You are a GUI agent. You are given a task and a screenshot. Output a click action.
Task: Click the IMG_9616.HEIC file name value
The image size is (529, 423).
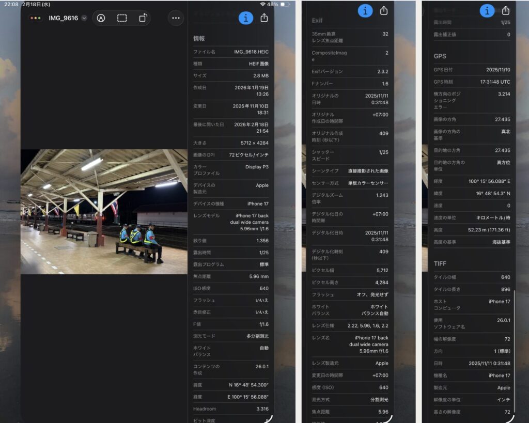point(251,52)
